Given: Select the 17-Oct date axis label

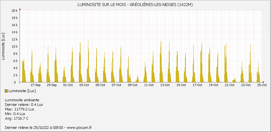Looking at the screenshot, I should click(x=197, y=85).
